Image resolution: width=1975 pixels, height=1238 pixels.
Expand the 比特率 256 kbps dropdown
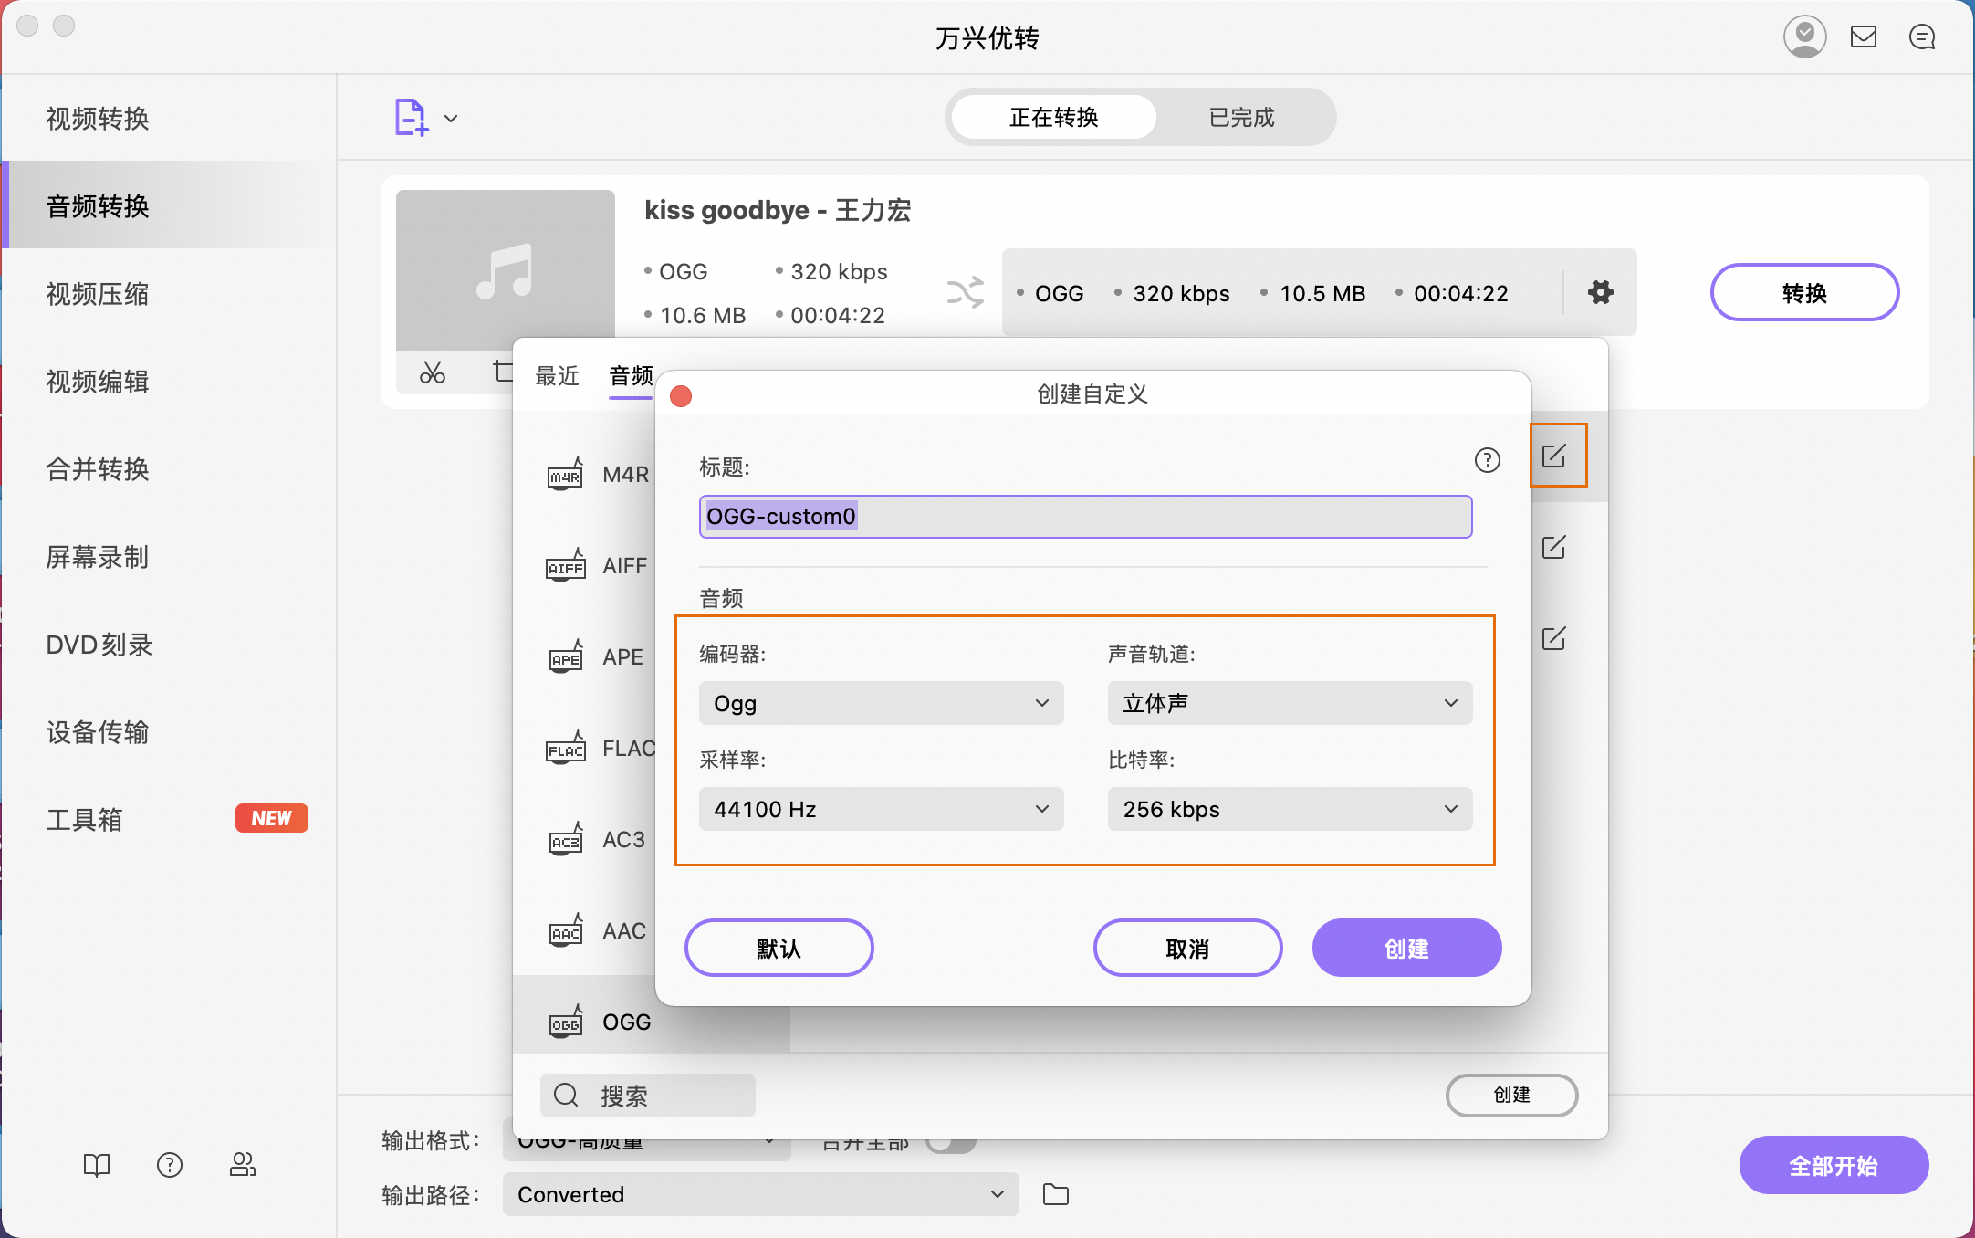[x=1289, y=809]
